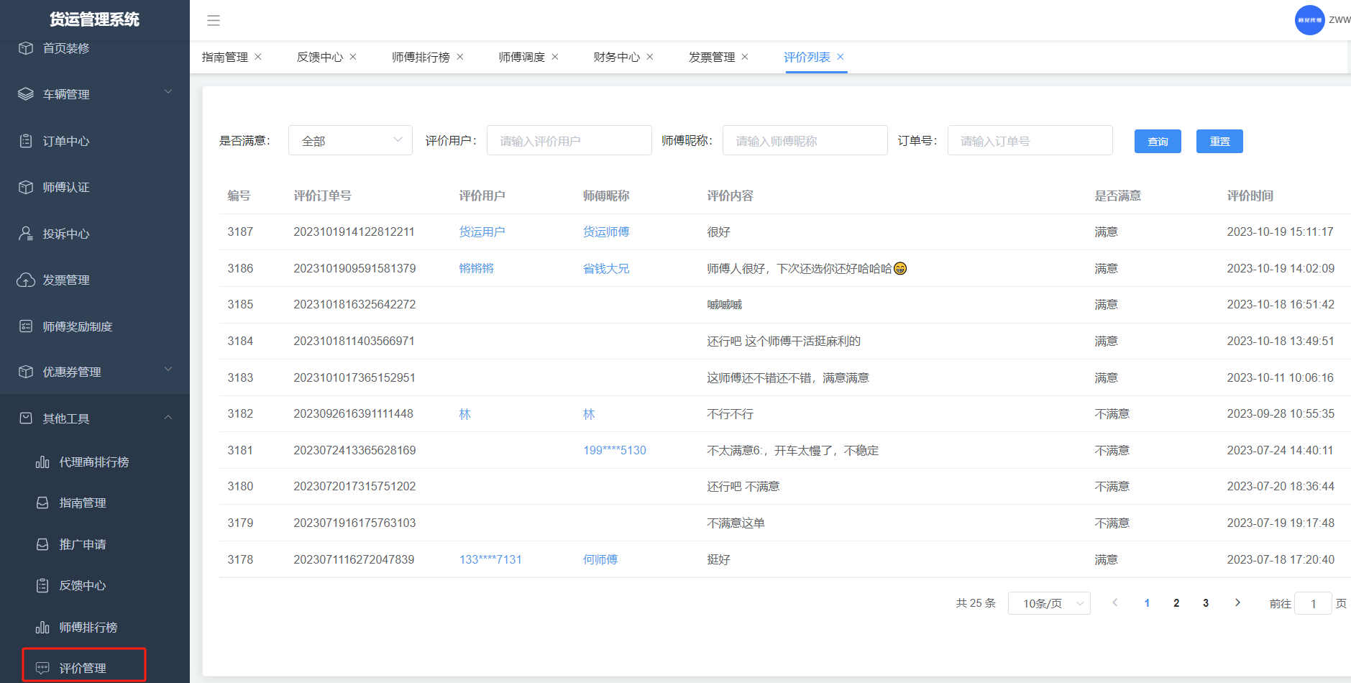This screenshot has height=683, width=1351.
Task: Switch to the 师傅调度 tab
Action: [521, 57]
